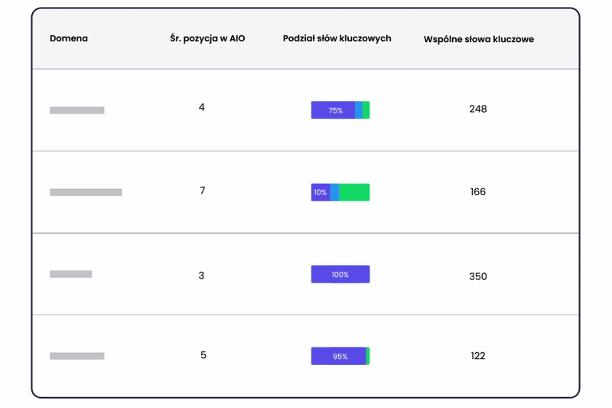Click average AIO position value 3
Image resolution: width=612 pixels, height=408 pixels.
[201, 276]
